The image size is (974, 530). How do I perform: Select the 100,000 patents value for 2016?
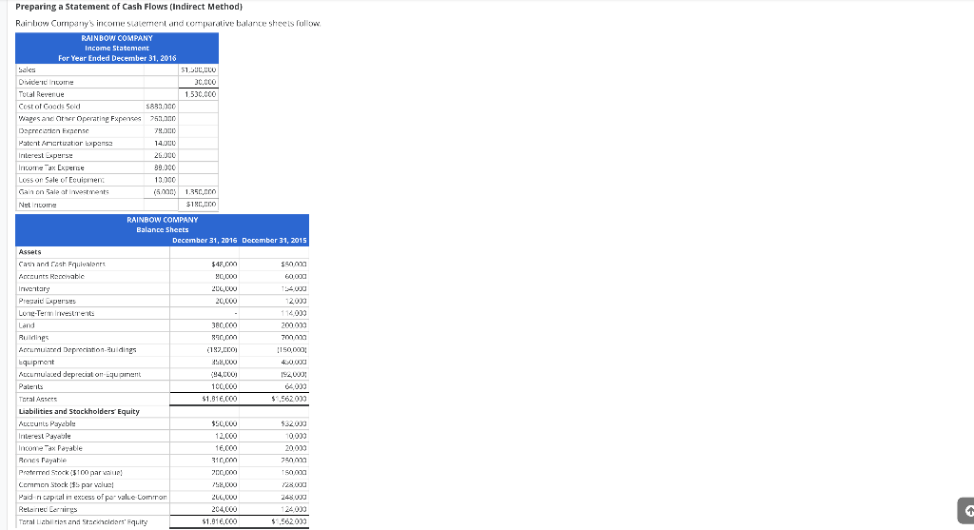pyautogui.click(x=224, y=386)
